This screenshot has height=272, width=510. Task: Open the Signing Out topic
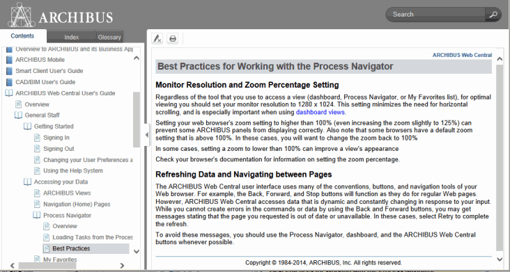tap(59, 149)
